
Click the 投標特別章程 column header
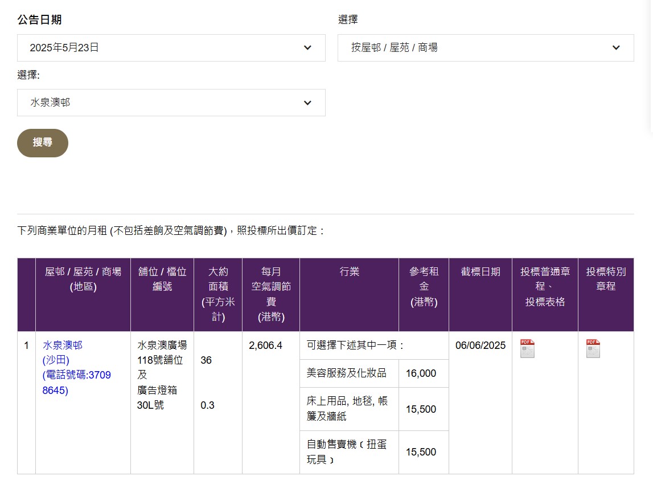pos(606,294)
